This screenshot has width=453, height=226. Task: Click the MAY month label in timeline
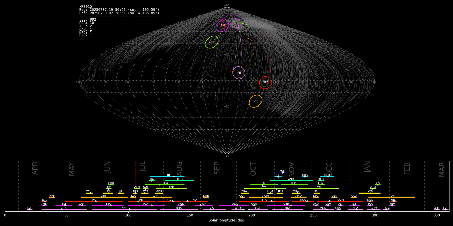click(x=71, y=169)
